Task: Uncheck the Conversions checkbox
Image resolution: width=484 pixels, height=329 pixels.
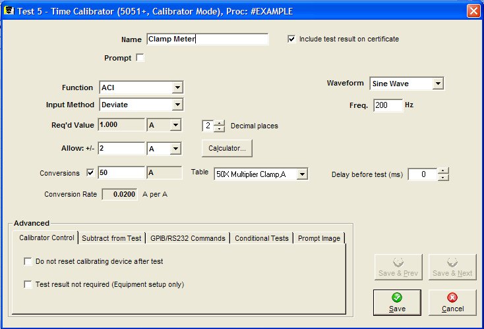Action: 91,174
